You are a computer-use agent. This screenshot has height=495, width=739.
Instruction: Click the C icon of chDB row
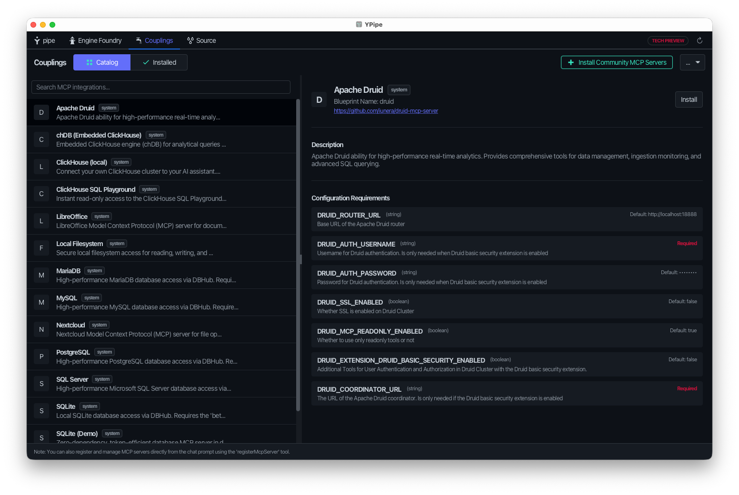point(41,139)
